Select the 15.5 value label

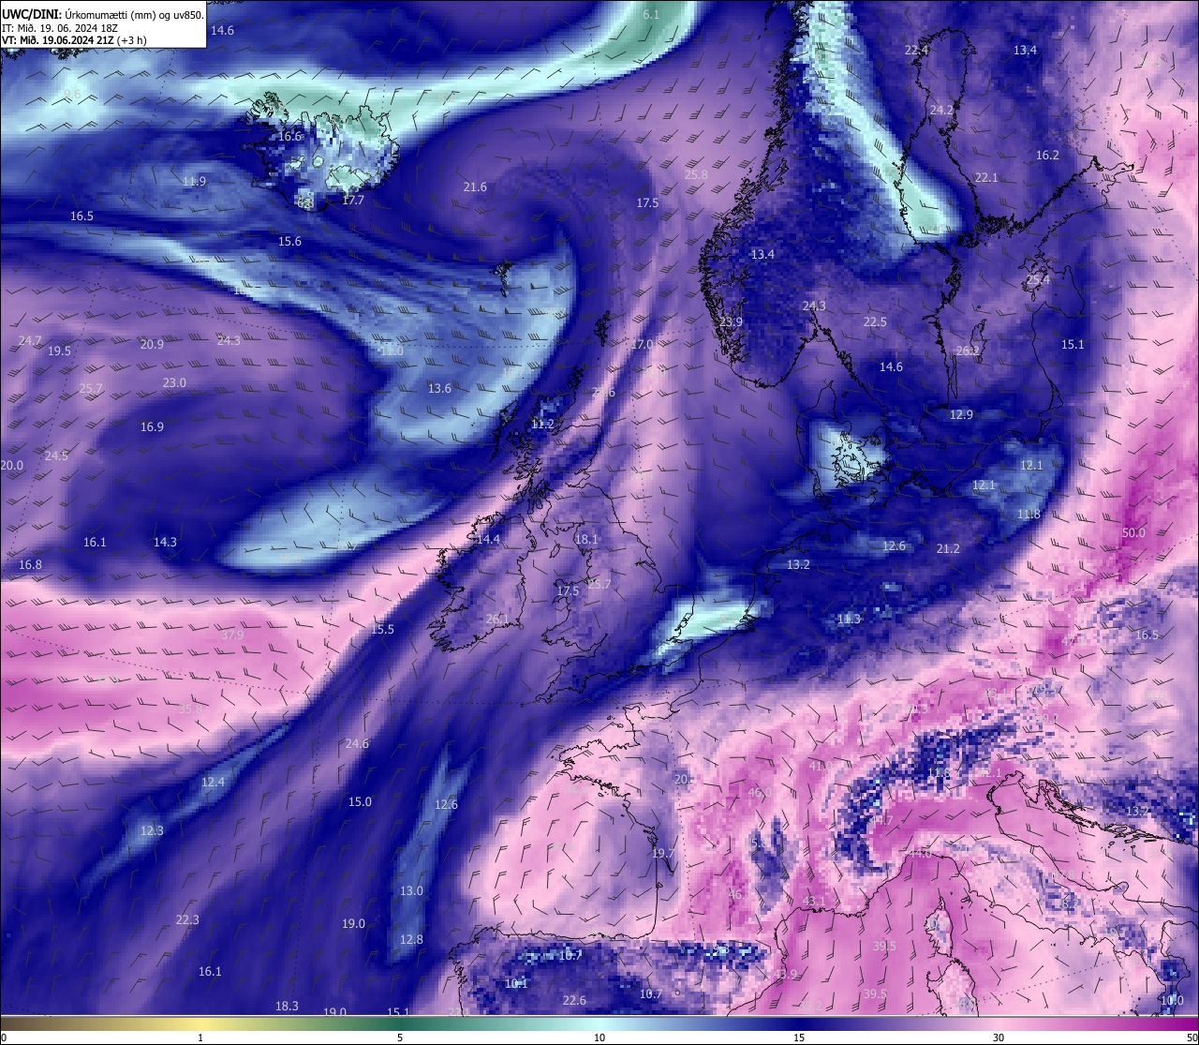coord(382,630)
